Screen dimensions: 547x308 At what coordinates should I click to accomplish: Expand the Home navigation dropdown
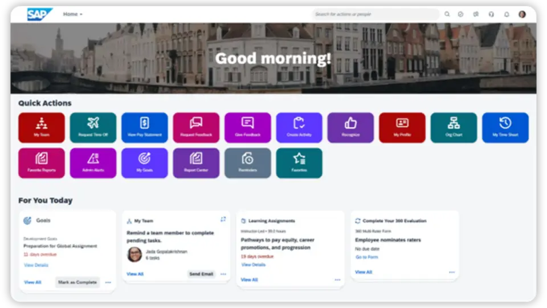click(x=72, y=14)
